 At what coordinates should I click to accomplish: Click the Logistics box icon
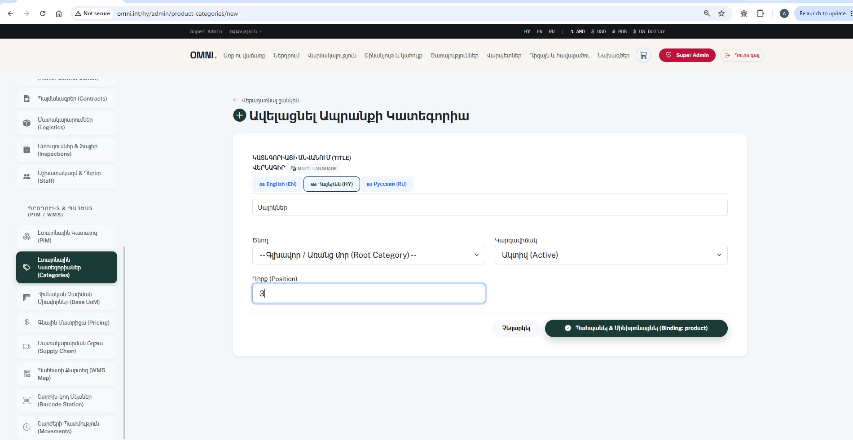(26, 123)
